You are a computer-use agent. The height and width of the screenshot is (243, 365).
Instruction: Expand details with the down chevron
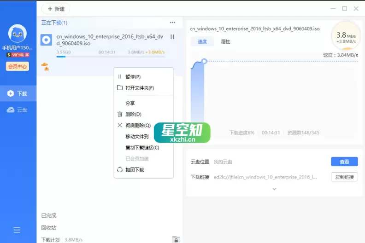275,189
